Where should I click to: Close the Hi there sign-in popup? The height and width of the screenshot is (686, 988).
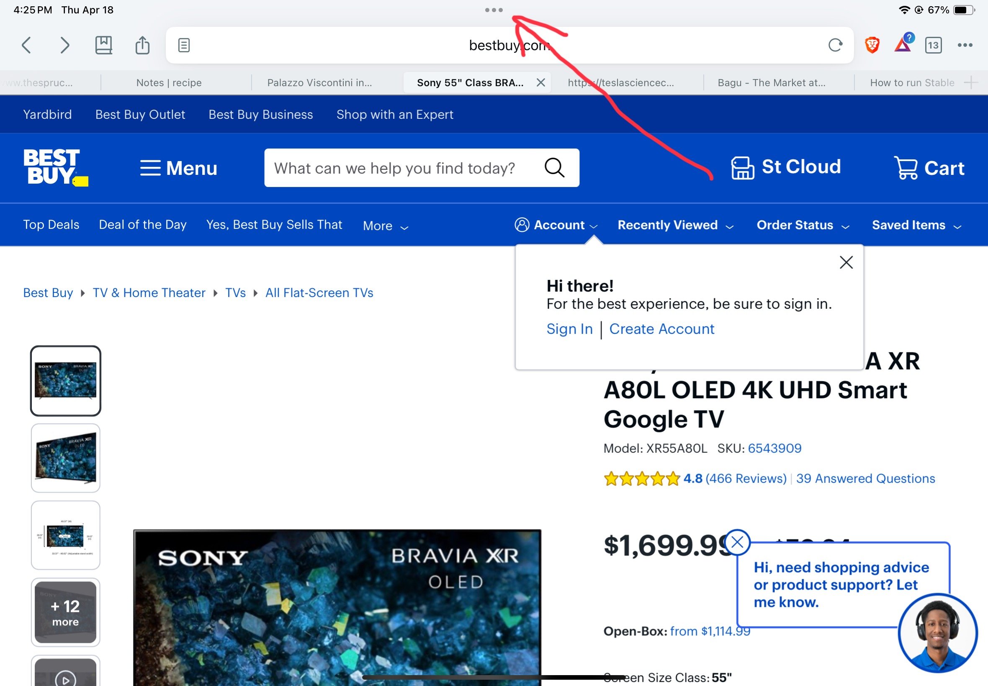click(846, 262)
